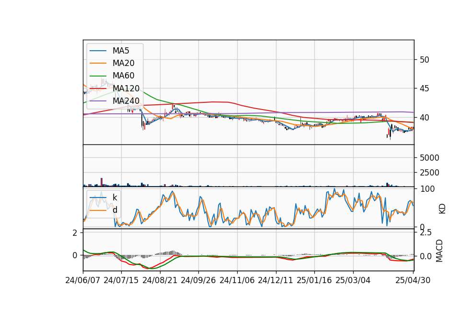Click the d legend label in KD panel
The width and height of the screenshot is (460, 330).
point(115,209)
